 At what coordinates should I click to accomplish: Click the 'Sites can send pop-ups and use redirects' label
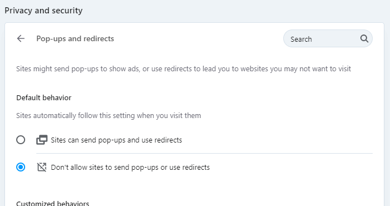pyautogui.click(x=116, y=140)
